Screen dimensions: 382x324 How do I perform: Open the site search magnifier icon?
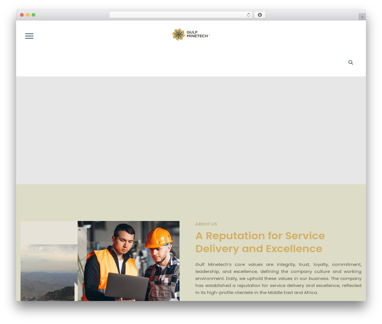351,62
